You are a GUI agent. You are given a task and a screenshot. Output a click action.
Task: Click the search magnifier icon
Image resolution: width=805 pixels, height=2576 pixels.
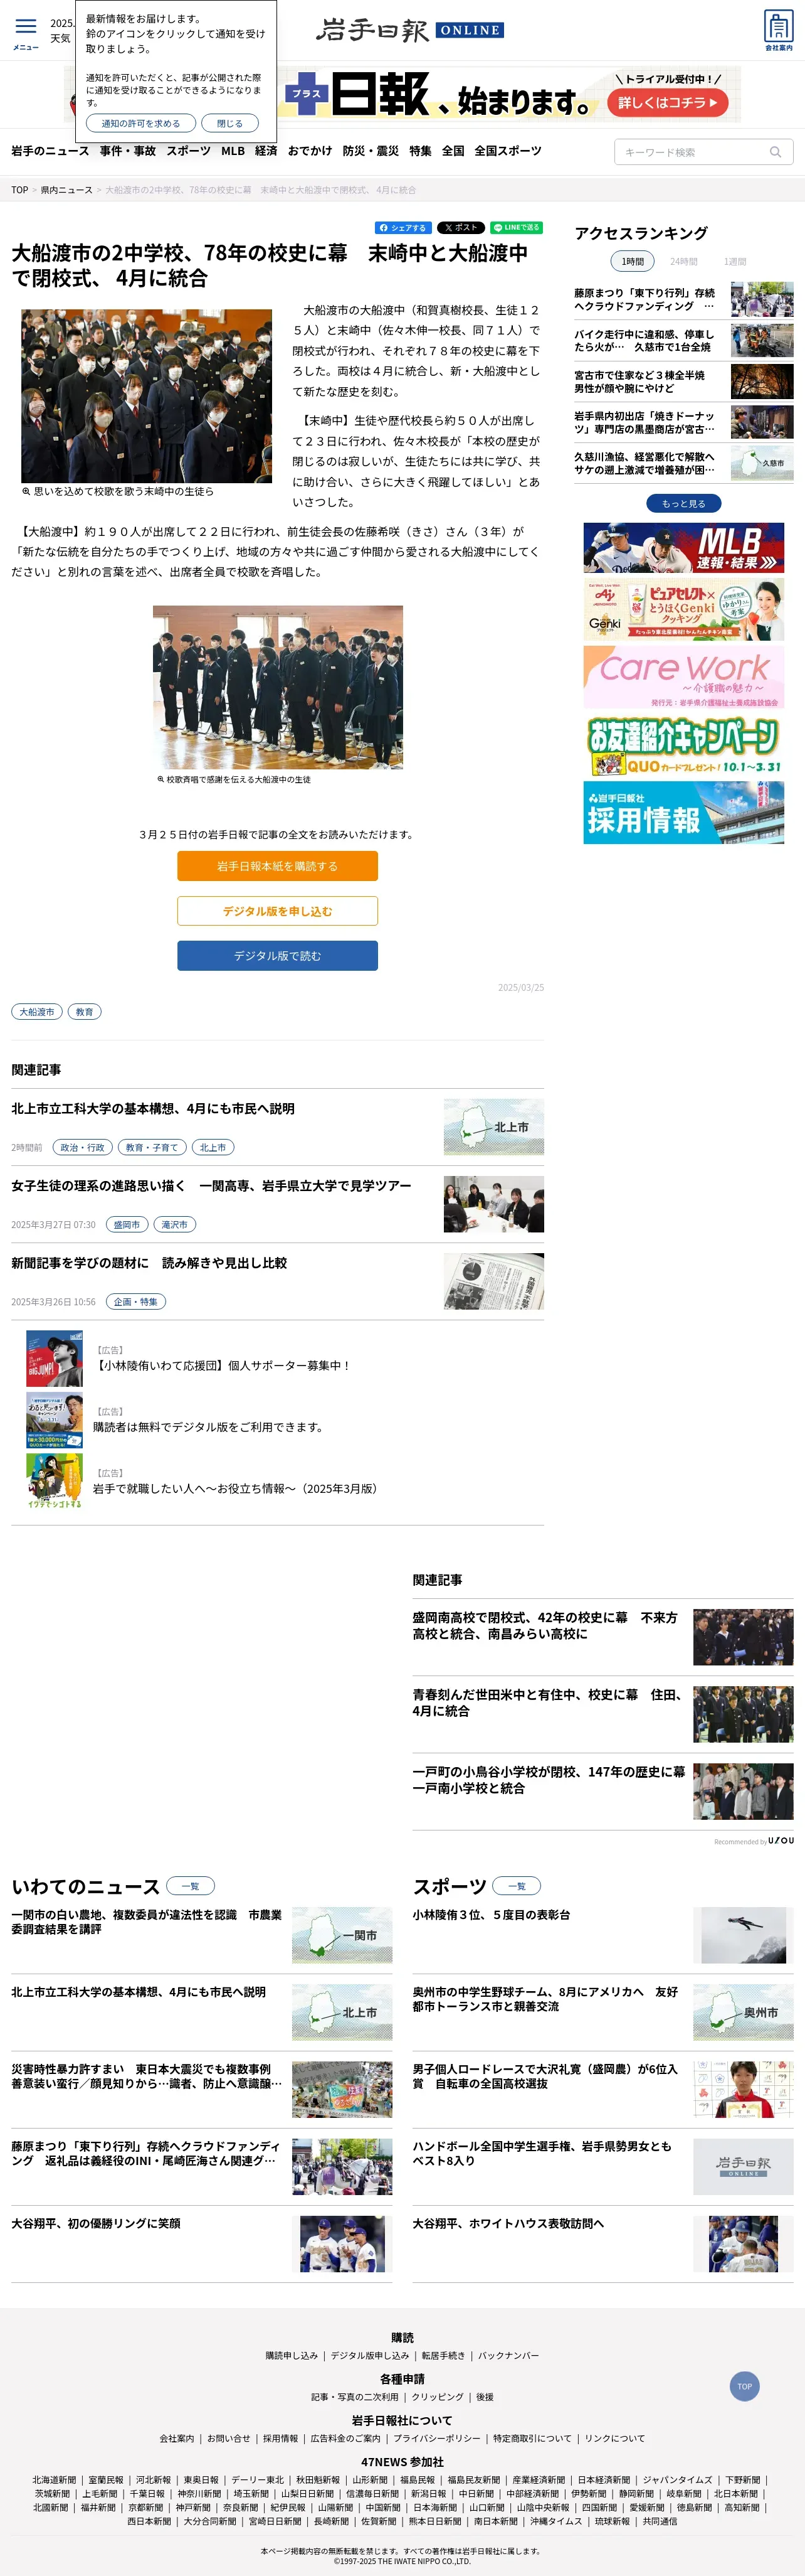tap(775, 152)
